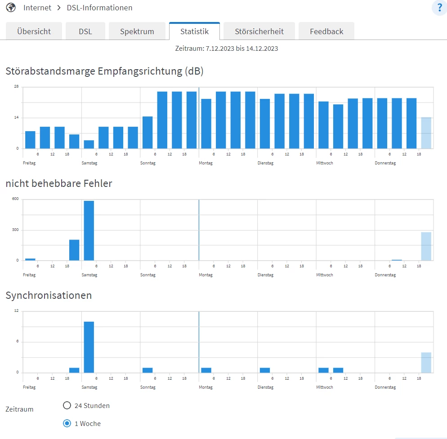Click the tallest Samstag synchronisation bar

(x=89, y=347)
